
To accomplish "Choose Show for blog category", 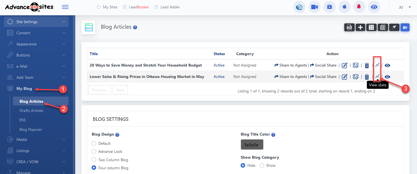I will coord(262,165).
